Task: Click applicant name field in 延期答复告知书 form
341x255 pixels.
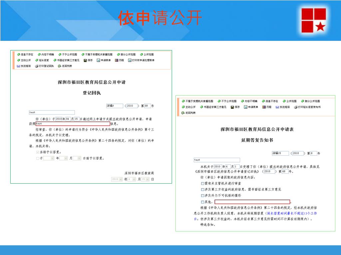Action: (217, 160)
